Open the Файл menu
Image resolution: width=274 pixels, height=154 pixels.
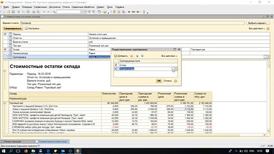click(6, 7)
